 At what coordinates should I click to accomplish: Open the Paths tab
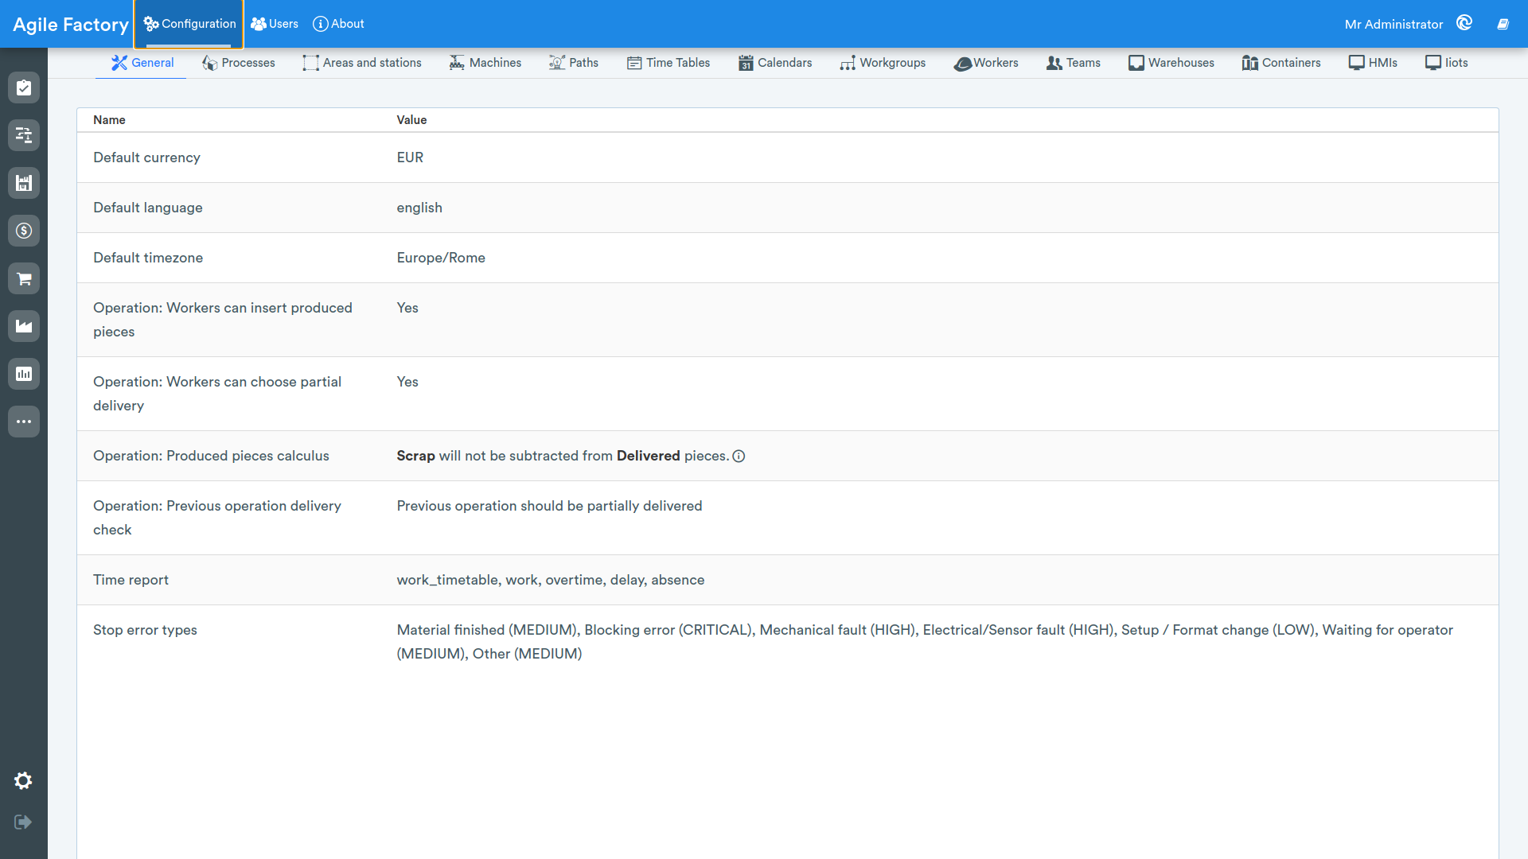pyautogui.click(x=574, y=63)
